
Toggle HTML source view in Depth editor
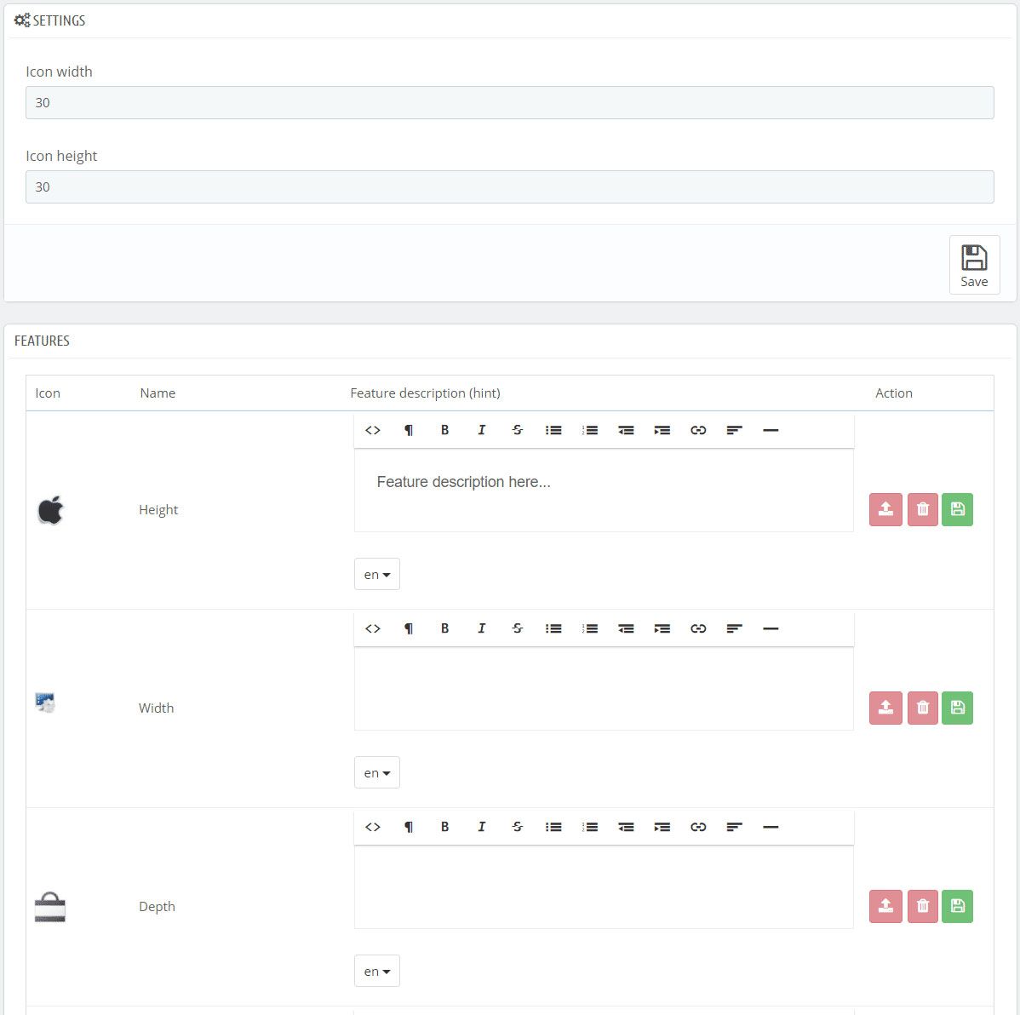pyautogui.click(x=373, y=827)
